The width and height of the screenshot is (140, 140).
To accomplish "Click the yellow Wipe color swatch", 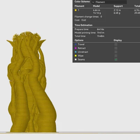I will pos(76,56).
